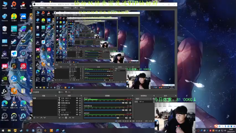Adjust the mixer 视频采集设备 volume slider
This screenshot has height=133, width=236.
click(x=104, y=110)
